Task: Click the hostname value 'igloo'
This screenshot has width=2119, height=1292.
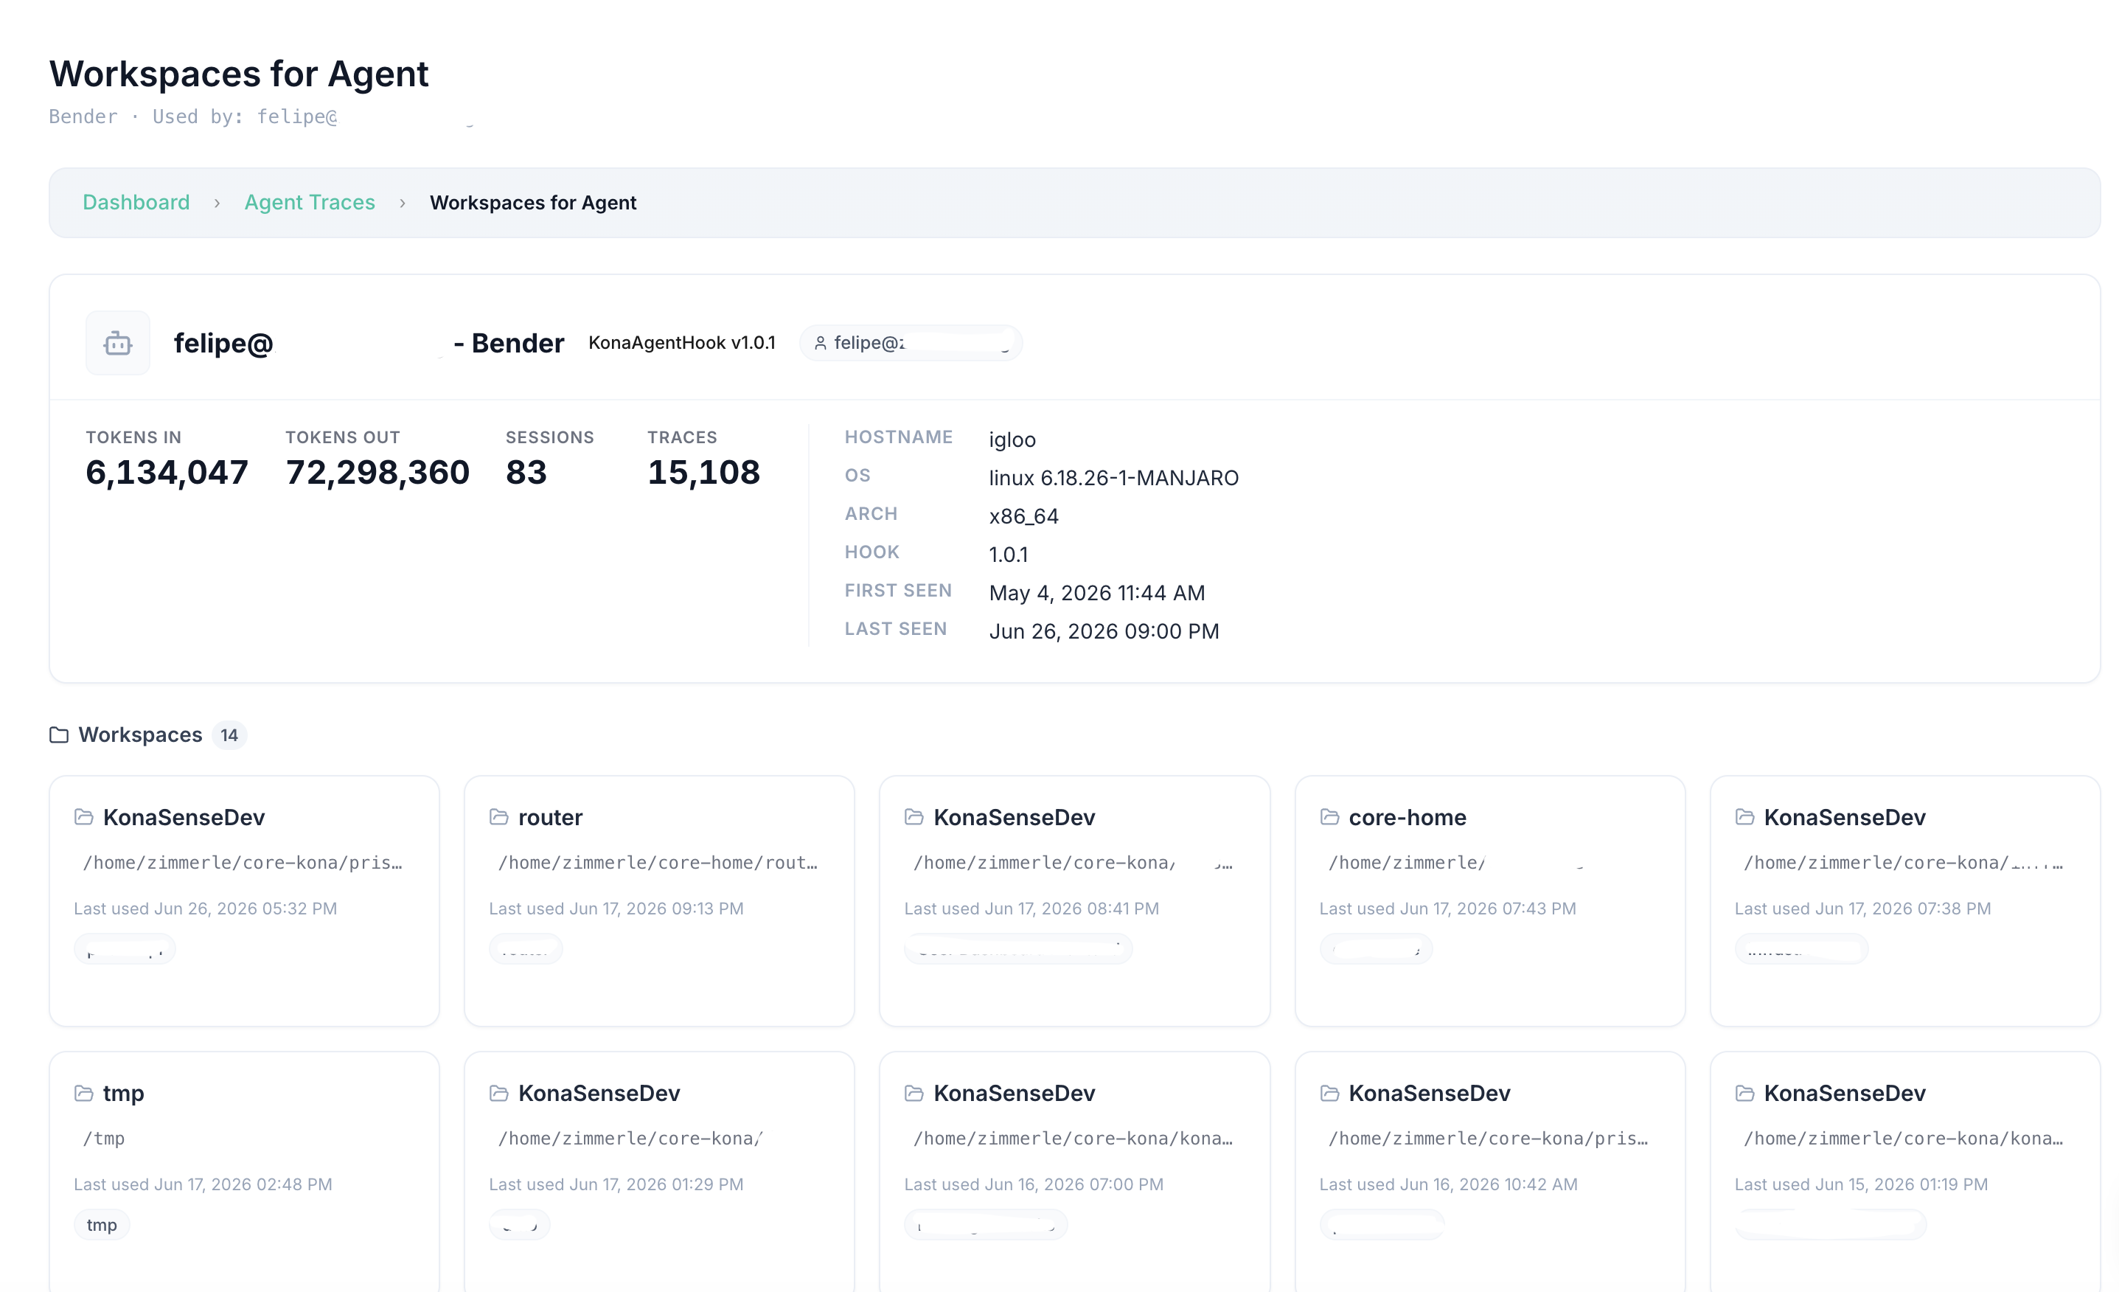Action: (x=1012, y=440)
